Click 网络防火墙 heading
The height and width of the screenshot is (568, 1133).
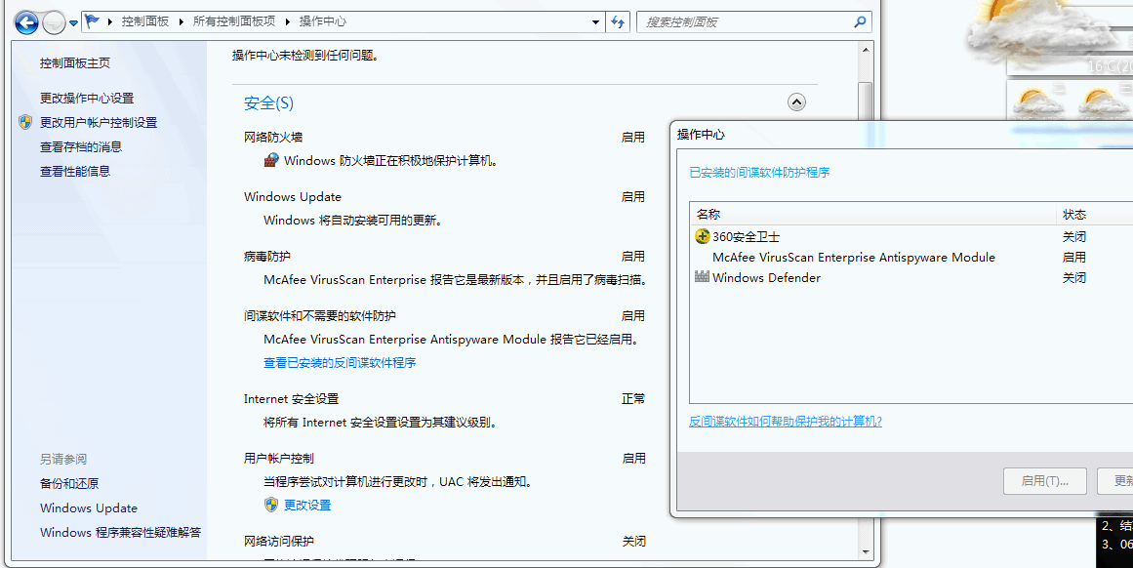tap(273, 138)
